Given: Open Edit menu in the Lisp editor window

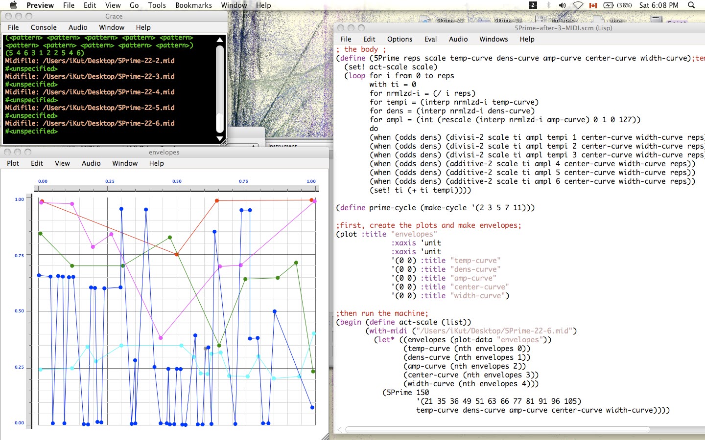Looking at the screenshot, I should [x=369, y=39].
